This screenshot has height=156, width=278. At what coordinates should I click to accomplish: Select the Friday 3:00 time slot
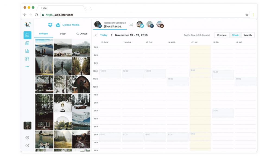(x=223, y=113)
